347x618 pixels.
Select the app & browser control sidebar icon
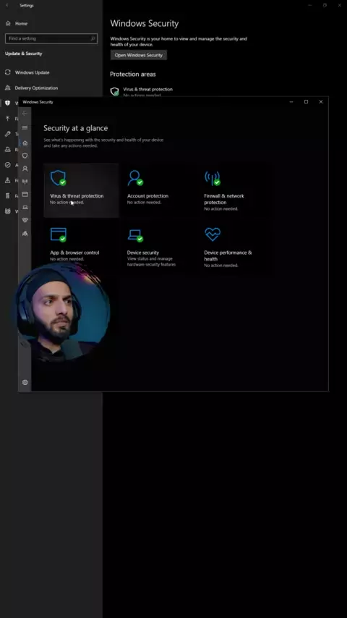tap(25, 195)
